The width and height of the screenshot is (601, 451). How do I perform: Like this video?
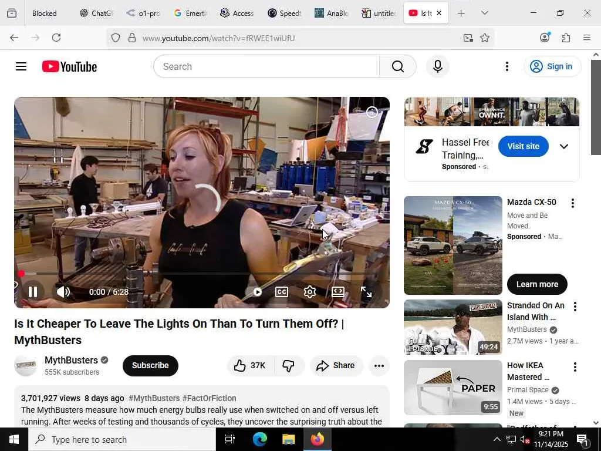(250, 365)
